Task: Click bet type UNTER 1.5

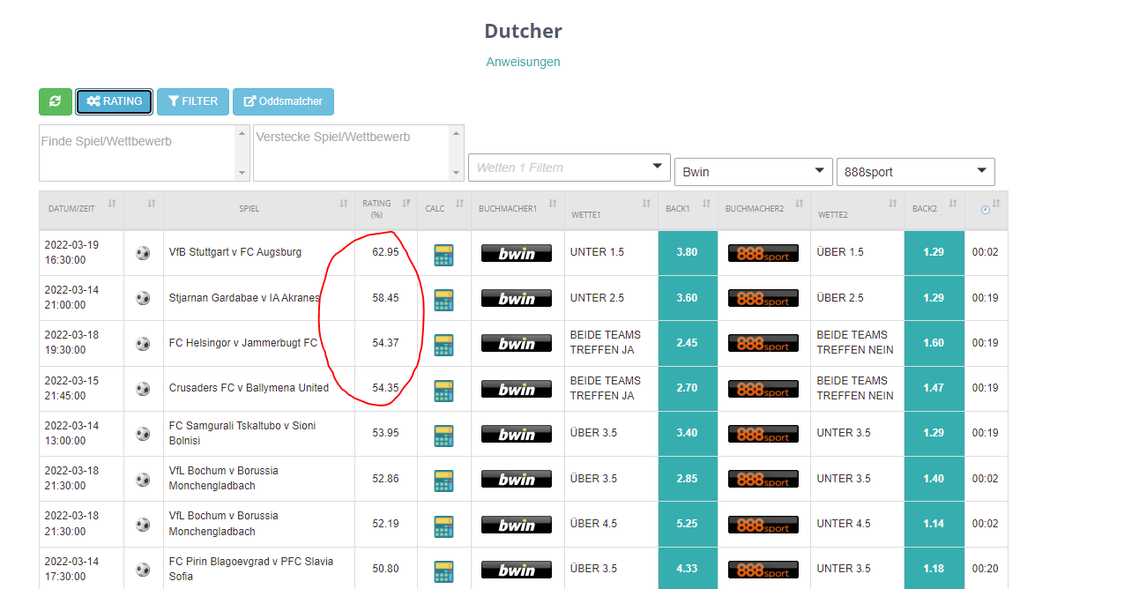Action: (x=597, y=252)
